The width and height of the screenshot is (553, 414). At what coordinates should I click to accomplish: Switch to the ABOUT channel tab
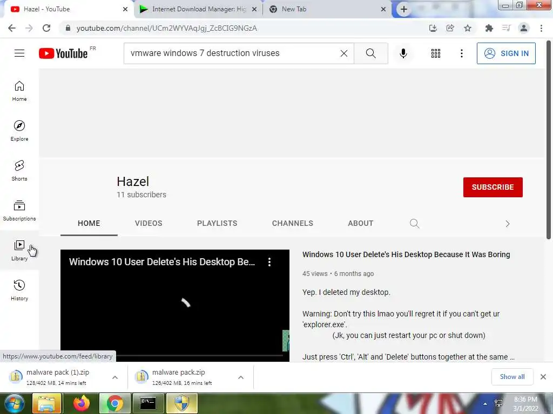point(360,224)
